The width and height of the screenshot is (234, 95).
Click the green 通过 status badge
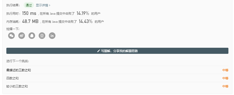29,5
